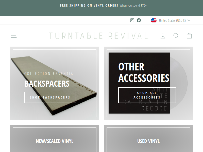Open the Instagram profile icon

pos(132,20)
